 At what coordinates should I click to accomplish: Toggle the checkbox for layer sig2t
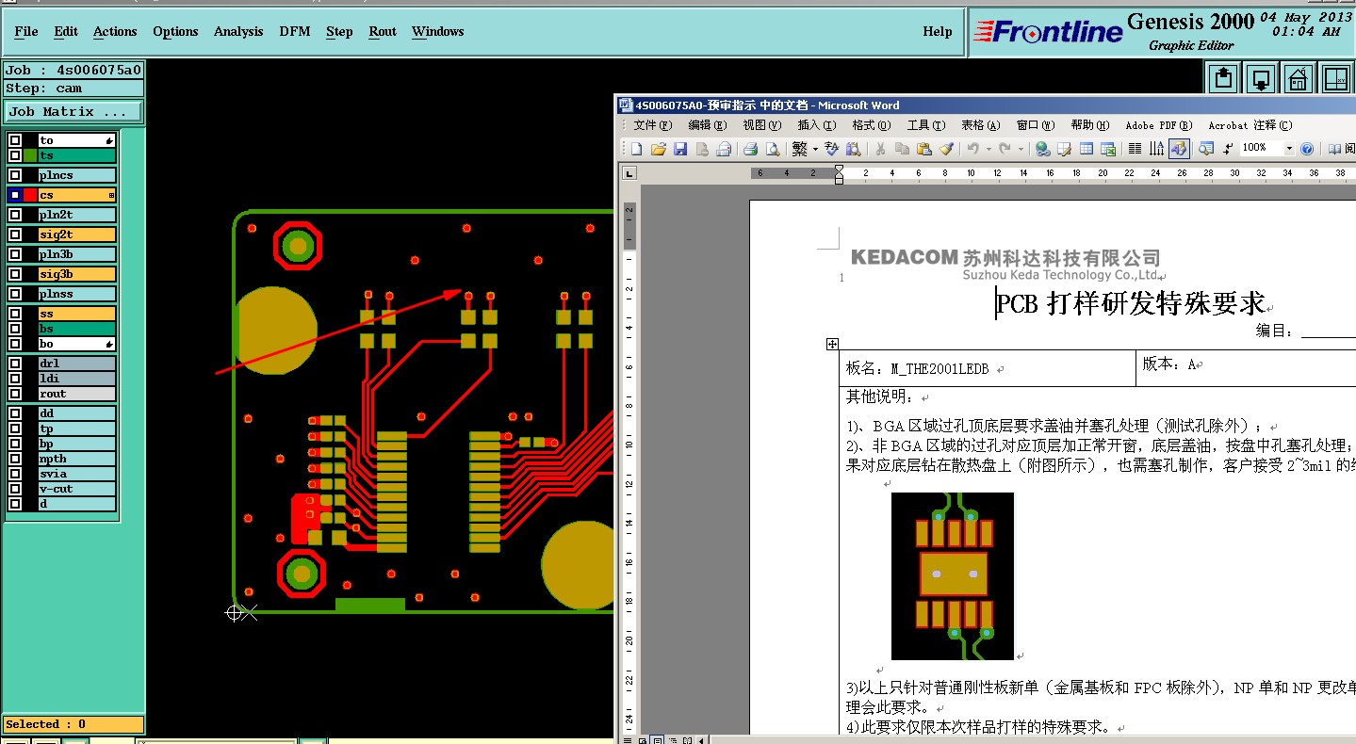[x=15, y=235]
